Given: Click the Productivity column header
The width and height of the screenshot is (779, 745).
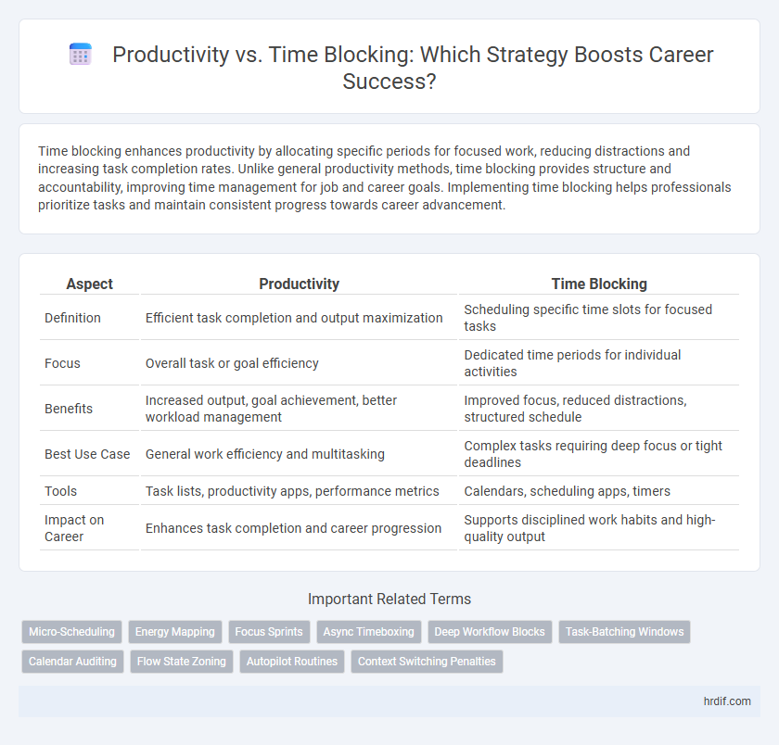Looking at the screenshot, I should point(299,284).
